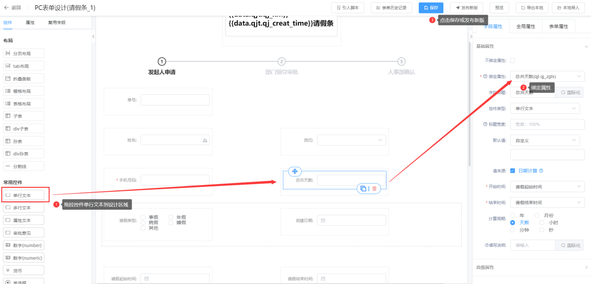Open calendar icon in 创建日期 field
The height and width of the screenshot is (284, 591).
[323, 220]
